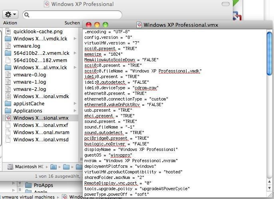The width and height of the screenshot is (274, 199).
Task: Open the Aktion gear dropdown
Action: pyautogui.click(x=10, y=14)
